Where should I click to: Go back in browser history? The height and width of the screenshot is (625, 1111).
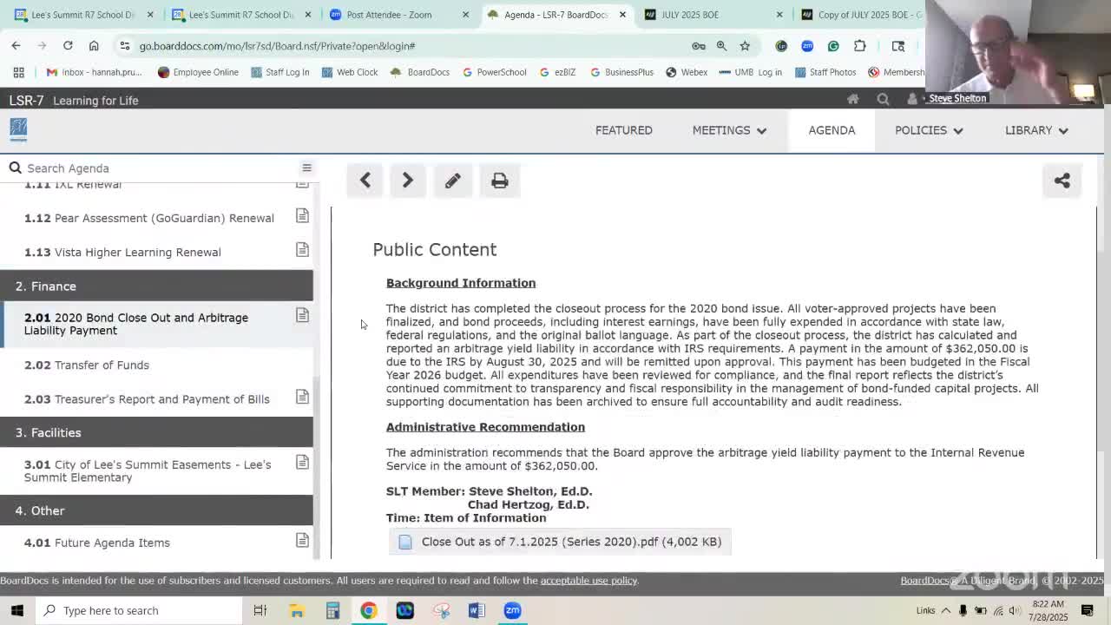[x=16, y=45]
